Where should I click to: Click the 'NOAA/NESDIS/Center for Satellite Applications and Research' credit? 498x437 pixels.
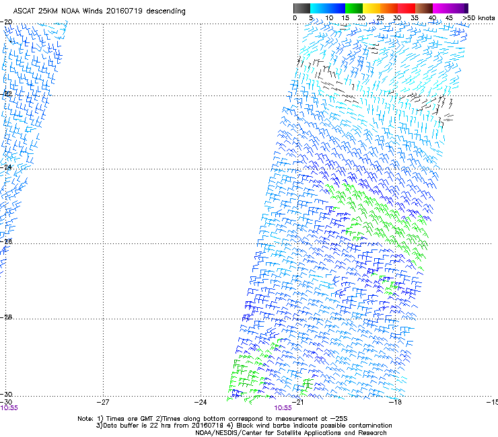291,433
